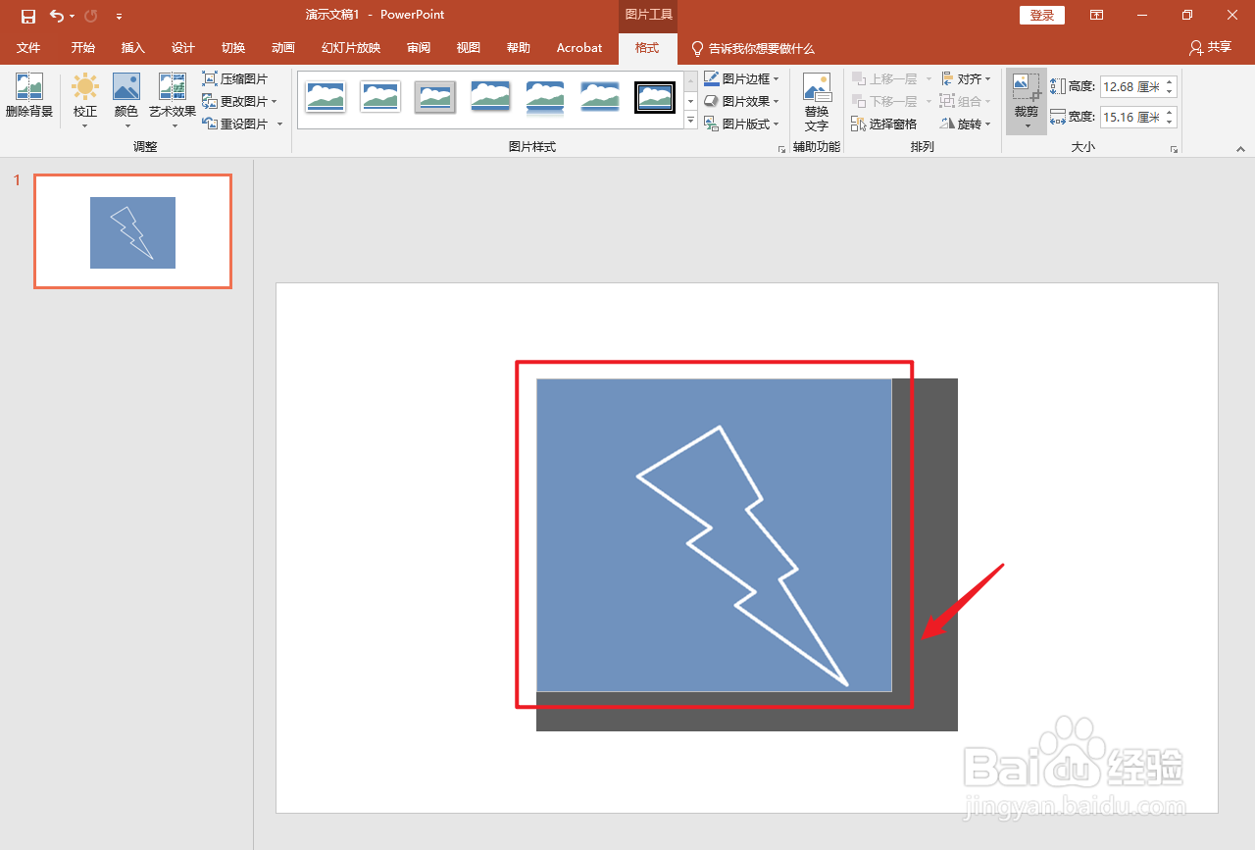Click the Share (共享) button
The image size is (1255, 850).
point(1210,47)
